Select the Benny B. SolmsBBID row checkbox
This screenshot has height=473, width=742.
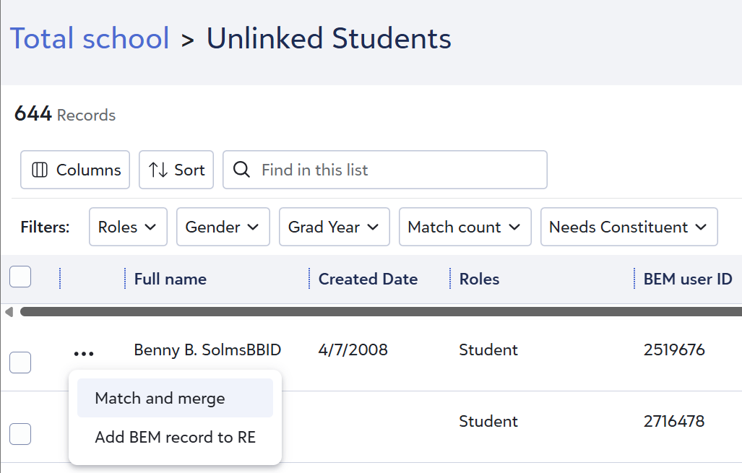(20, 363)
